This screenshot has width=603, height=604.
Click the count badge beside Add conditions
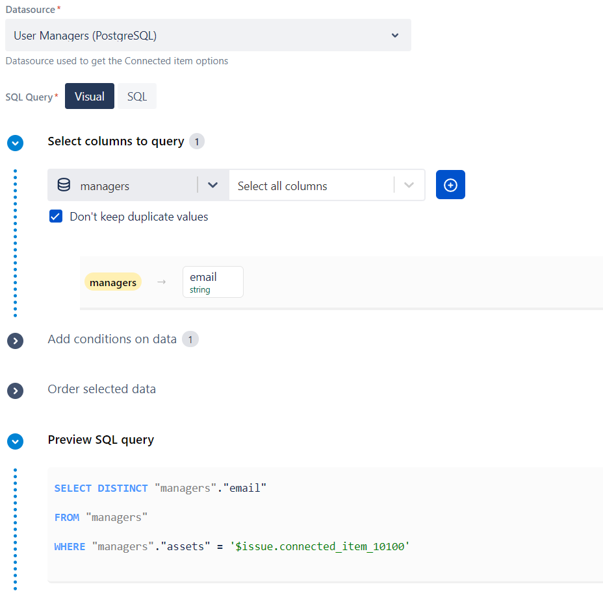pos(190,339)
